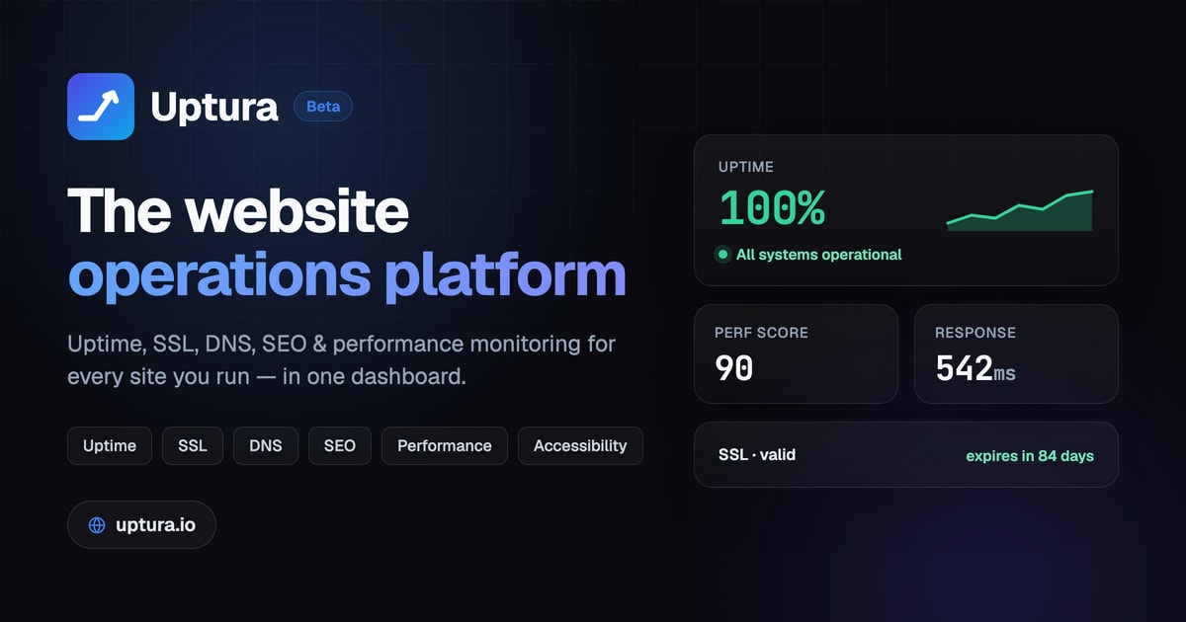Select the SSL tag
This screenshot has width=1186, height=622.
point(193,446)
